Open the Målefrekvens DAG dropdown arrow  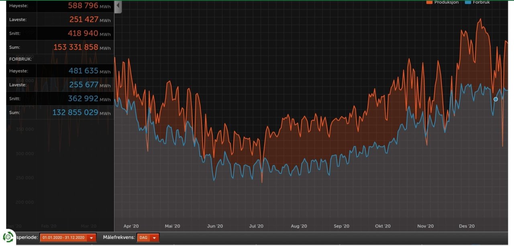click(154, 238)
